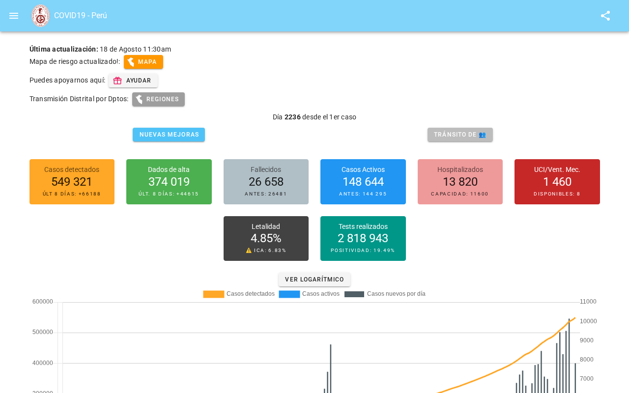Screen dimensions: 629x393
Task: Switch chart with VER LOGARÍTMICO button
Action: point(314,280)
